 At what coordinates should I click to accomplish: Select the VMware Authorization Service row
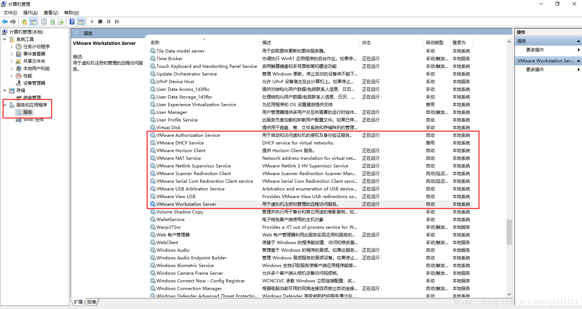tap(310, 135)
